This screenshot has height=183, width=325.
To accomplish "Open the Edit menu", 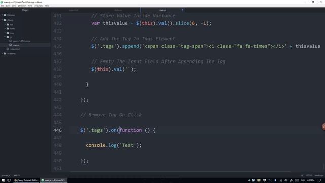I will tap(8, 6).
